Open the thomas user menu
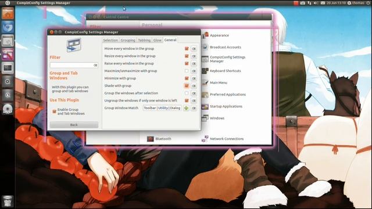 click(356, 3)
